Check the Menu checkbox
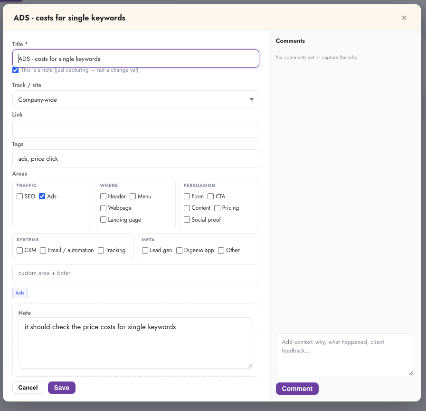This screenshot has height=411, width=426. click(133, 196)
